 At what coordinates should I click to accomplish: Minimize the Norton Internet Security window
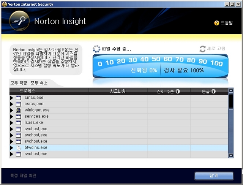pyautogui.click(x=227, y=4)
